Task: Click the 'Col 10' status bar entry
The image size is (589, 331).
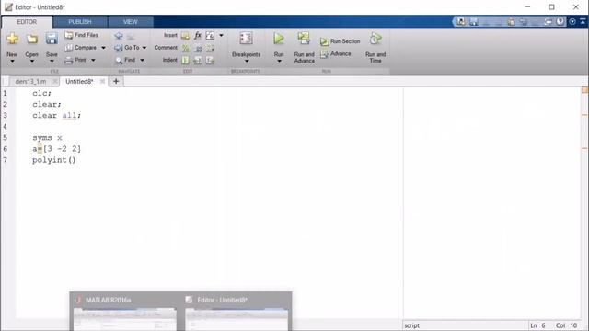Action: pos(567,325)
